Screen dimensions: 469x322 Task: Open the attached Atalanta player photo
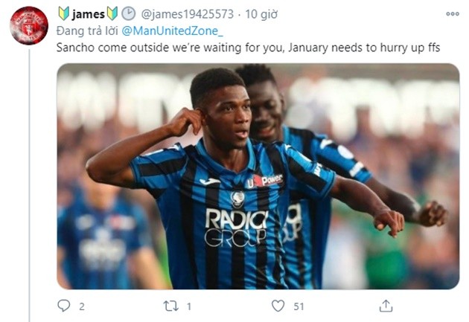point(258,176)
